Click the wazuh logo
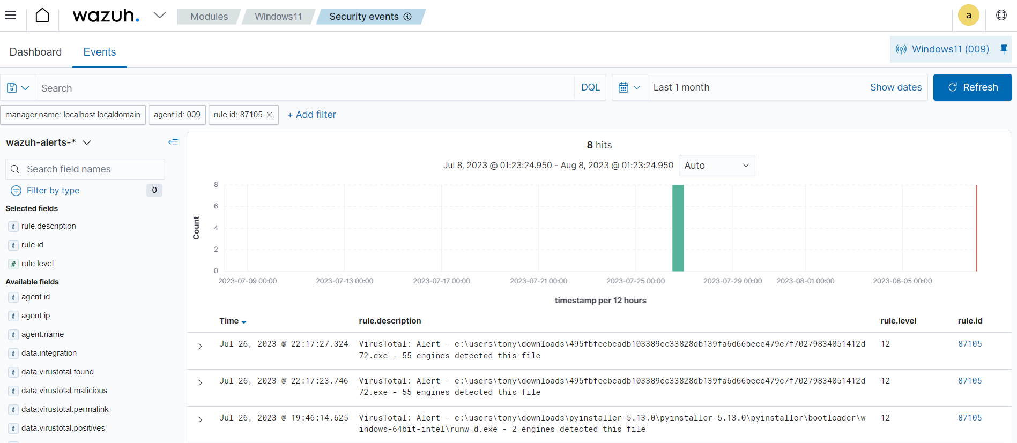This screenshot has width=1017, height=443. tap(106, 16)
